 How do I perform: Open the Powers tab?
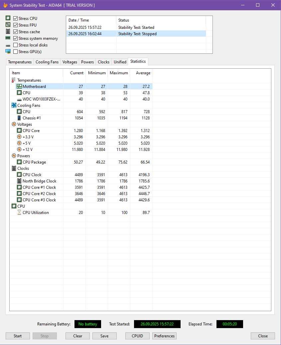(x=87, y=62)
